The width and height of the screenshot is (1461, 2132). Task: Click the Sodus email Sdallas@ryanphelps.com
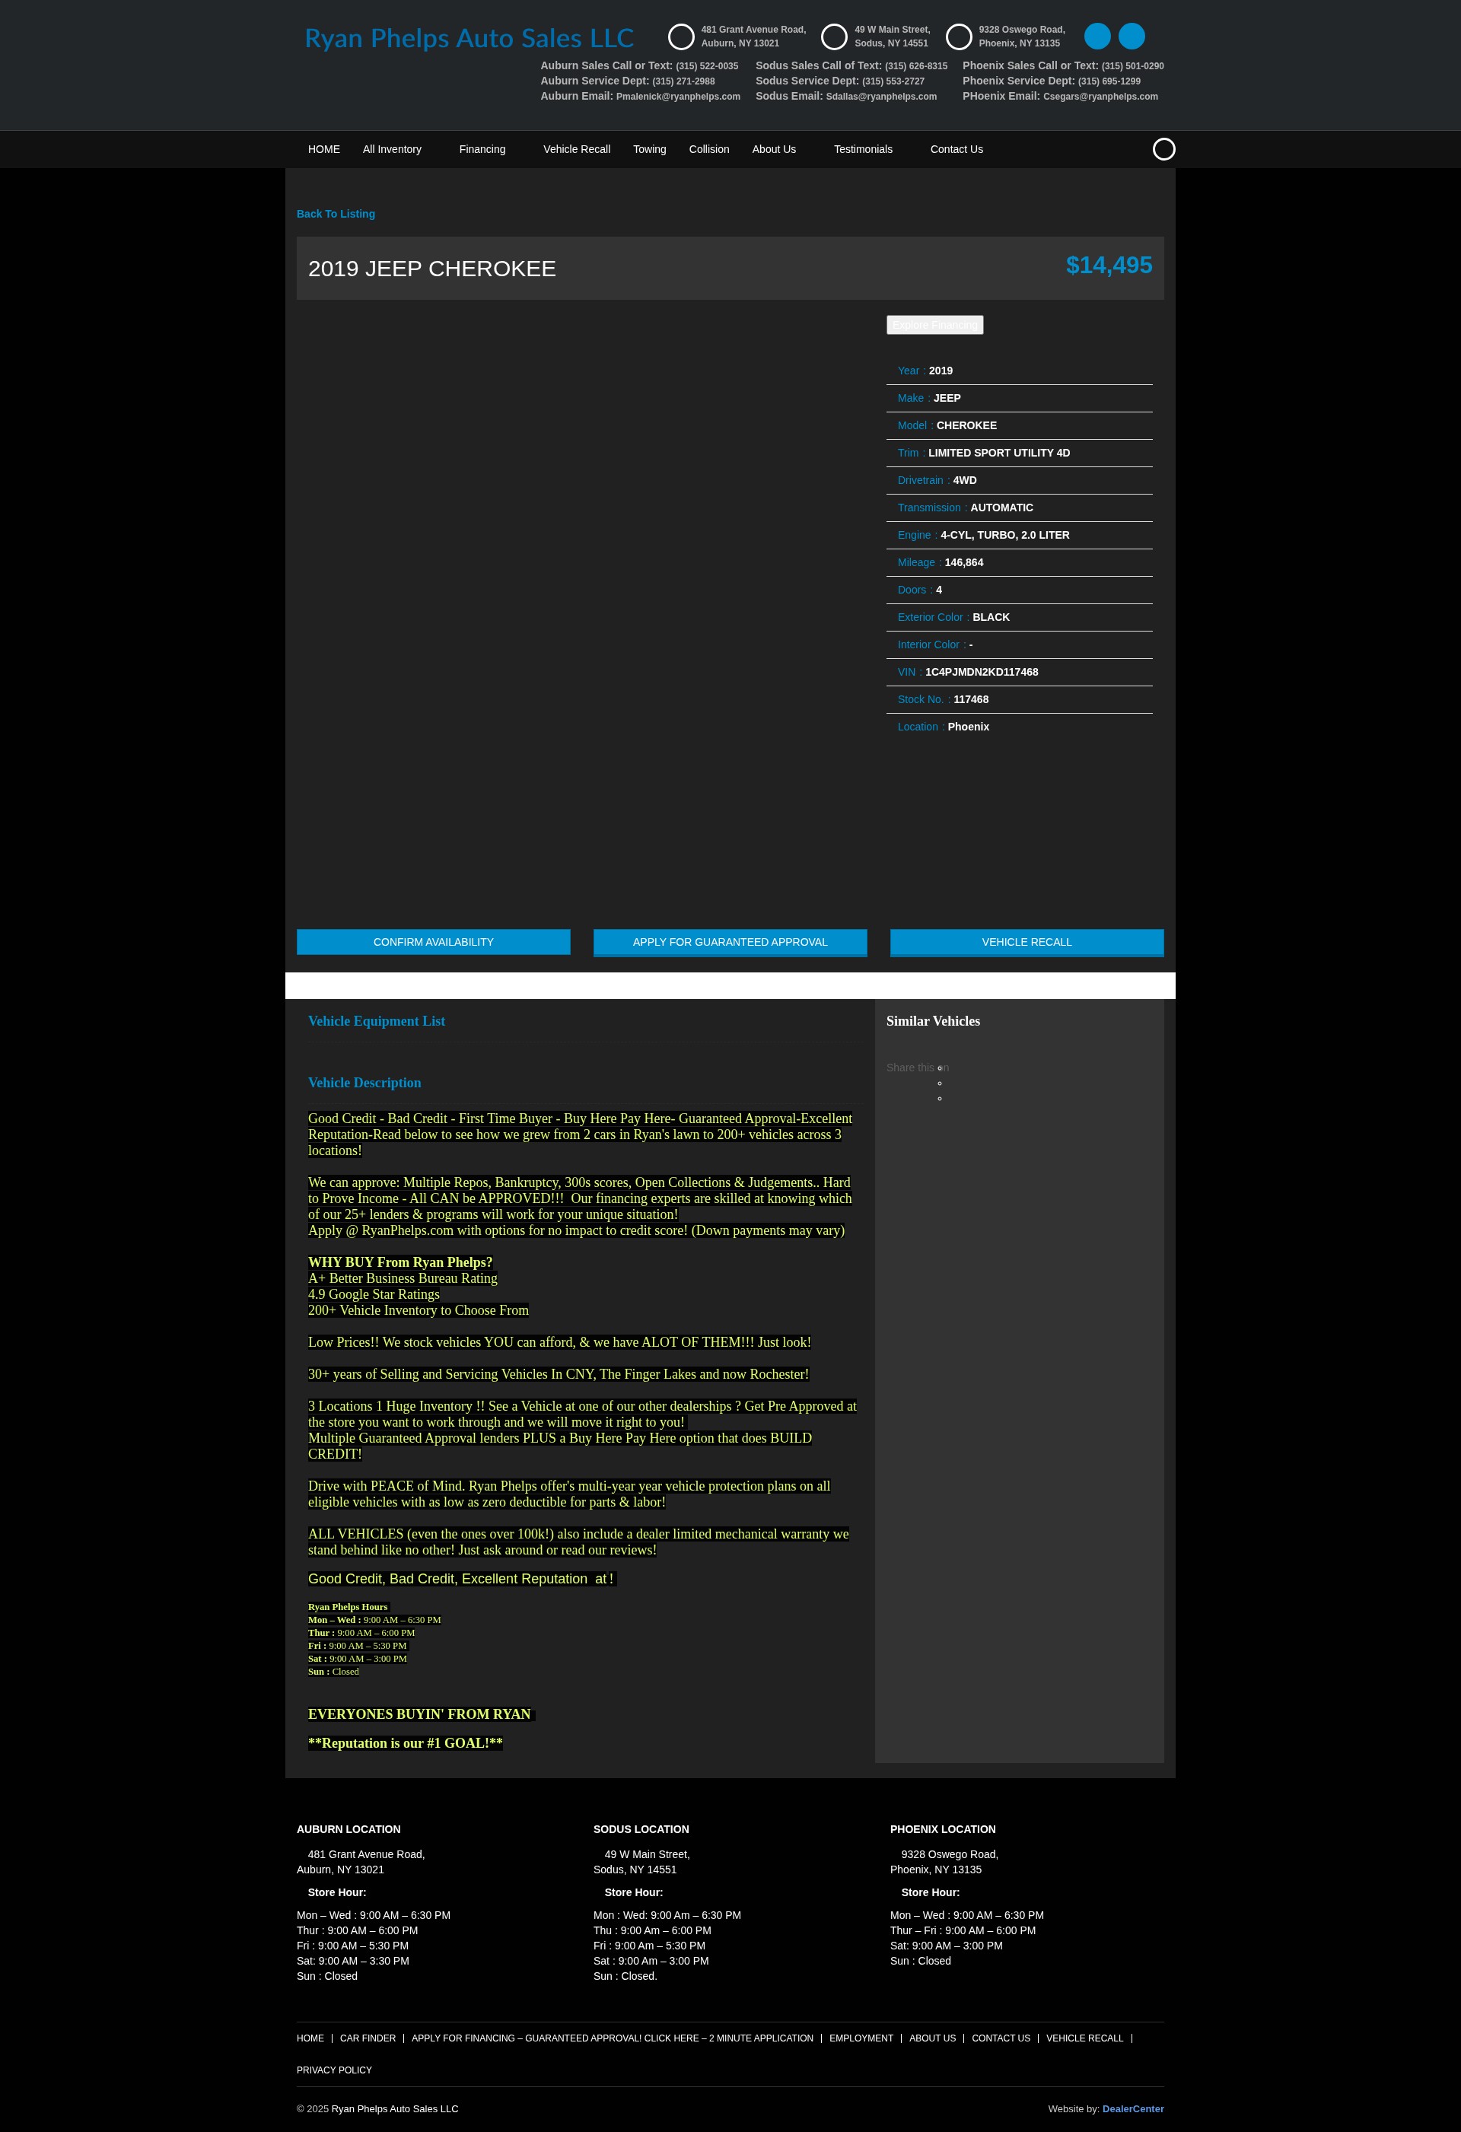881,97
